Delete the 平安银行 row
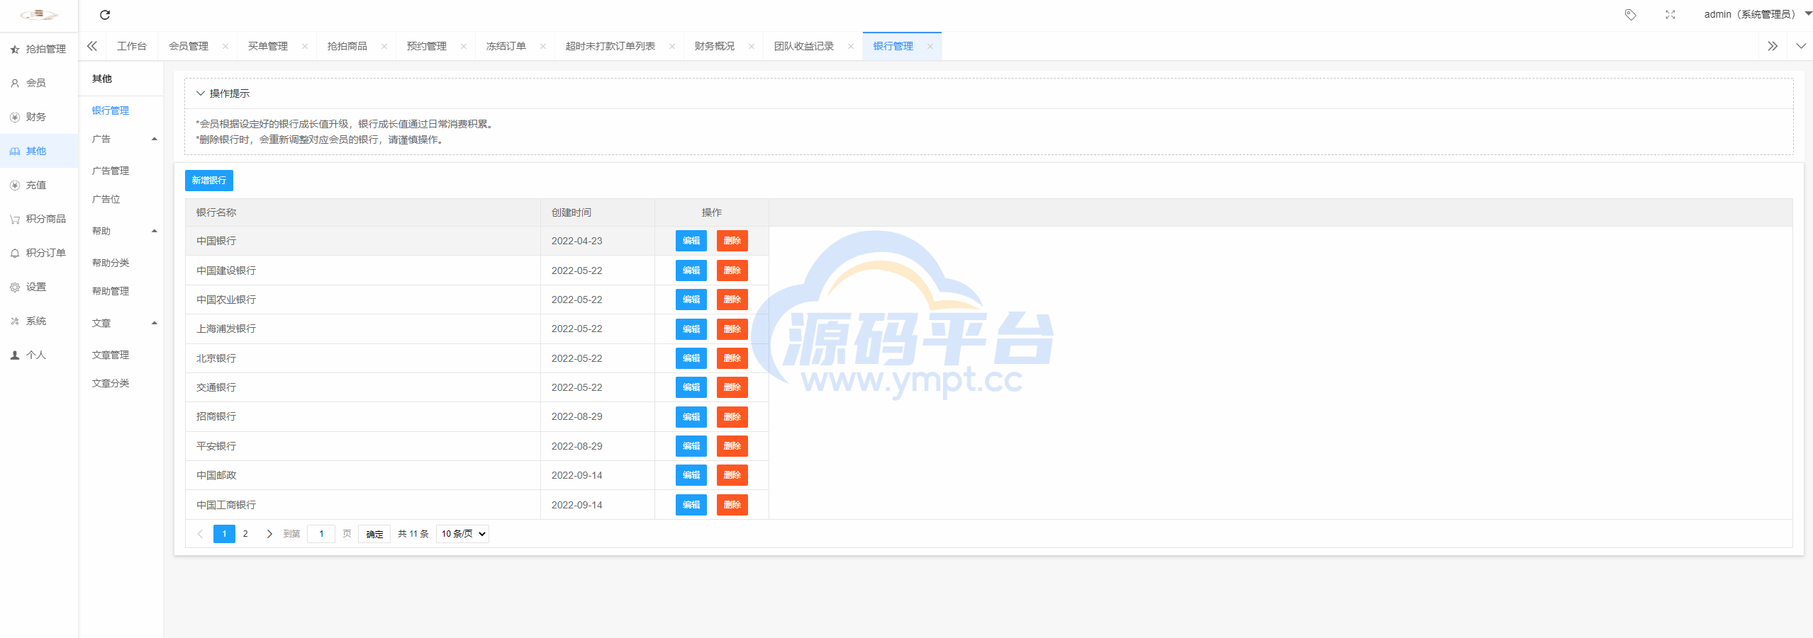 click(732, 446)
